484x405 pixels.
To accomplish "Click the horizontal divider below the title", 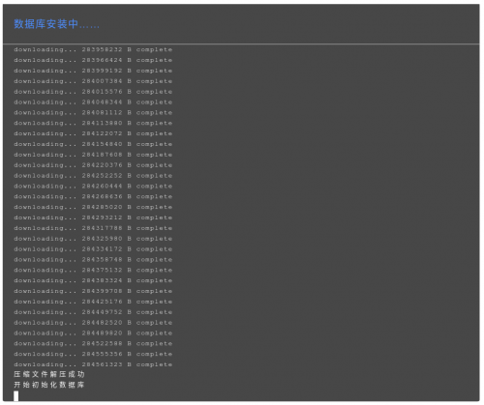I will pyautogui.click(x=241, y=43).
